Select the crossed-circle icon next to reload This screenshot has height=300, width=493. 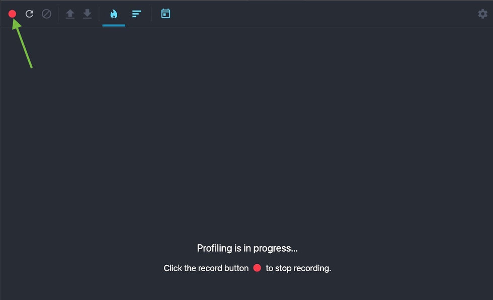pyautogui.click(x=46, y=14)
